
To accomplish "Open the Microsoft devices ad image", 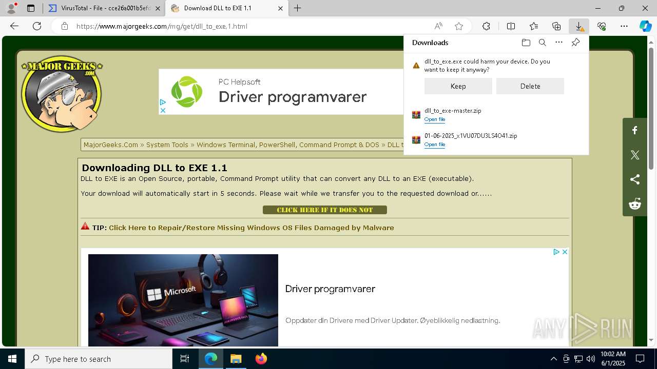I will click(183, 300).
